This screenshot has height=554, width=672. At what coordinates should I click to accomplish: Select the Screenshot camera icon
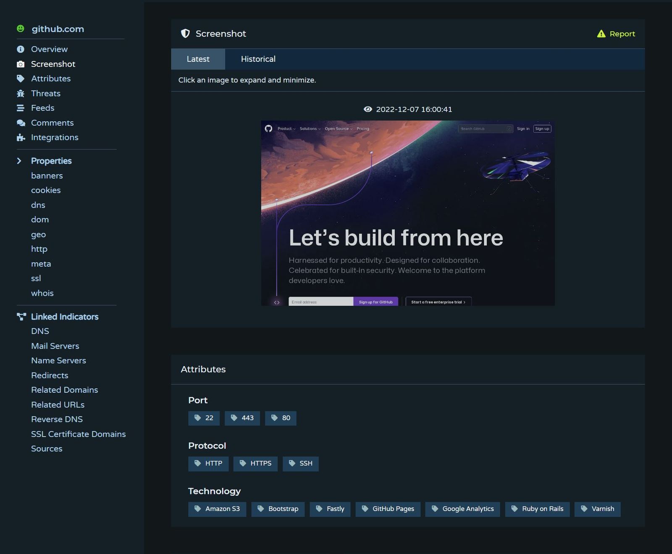tap(20, 64)
